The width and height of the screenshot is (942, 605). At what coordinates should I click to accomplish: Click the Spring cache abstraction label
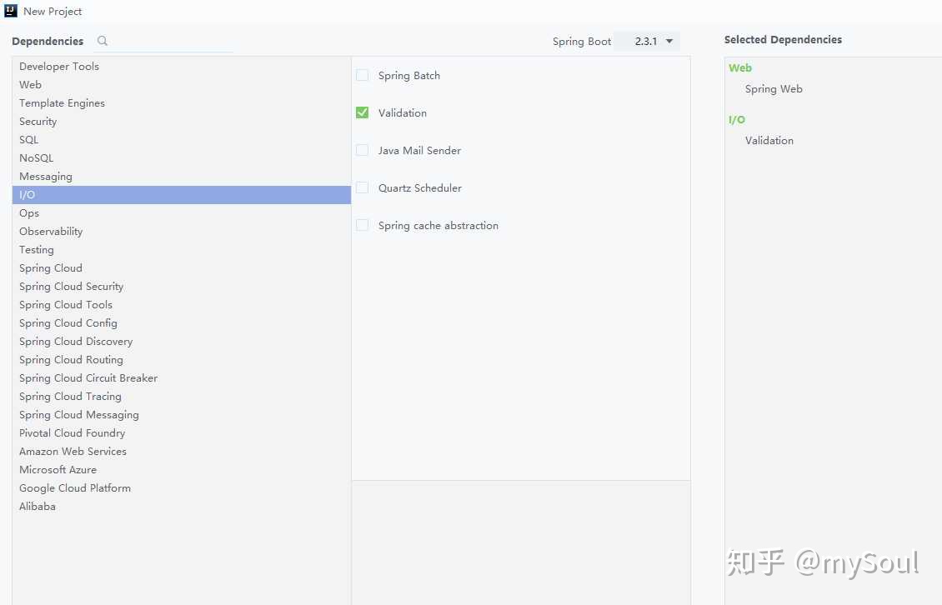(438, 225)
